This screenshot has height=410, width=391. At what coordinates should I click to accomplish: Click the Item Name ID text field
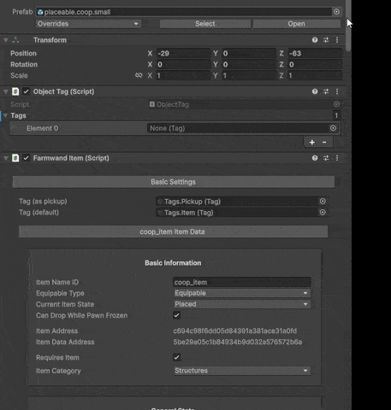click(242, 282)
